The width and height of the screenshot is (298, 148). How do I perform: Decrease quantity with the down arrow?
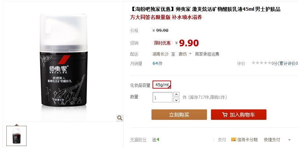pos(177,100)
